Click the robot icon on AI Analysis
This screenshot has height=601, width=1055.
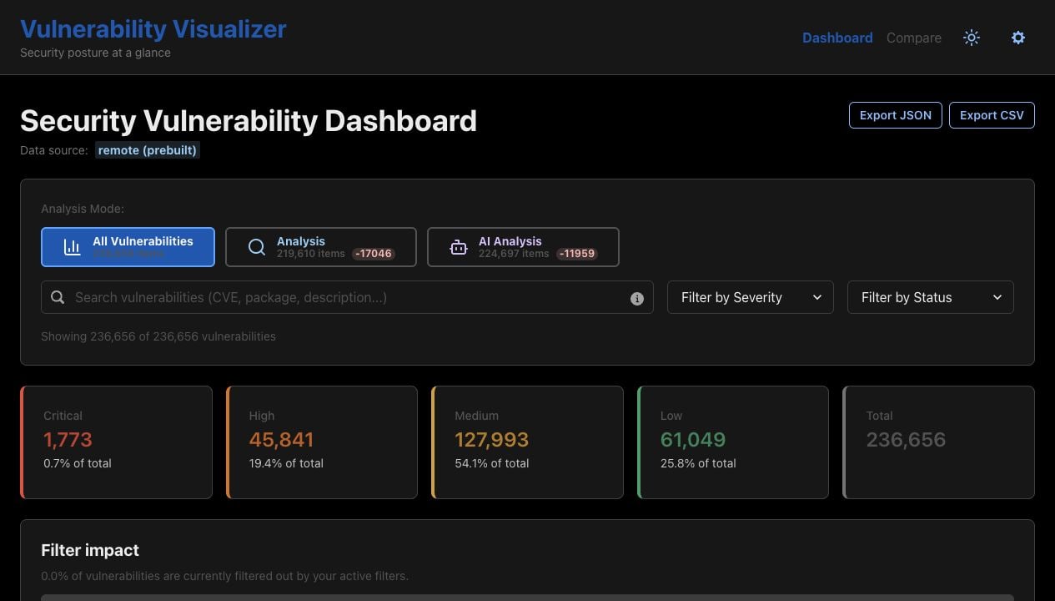pos(459,247)
